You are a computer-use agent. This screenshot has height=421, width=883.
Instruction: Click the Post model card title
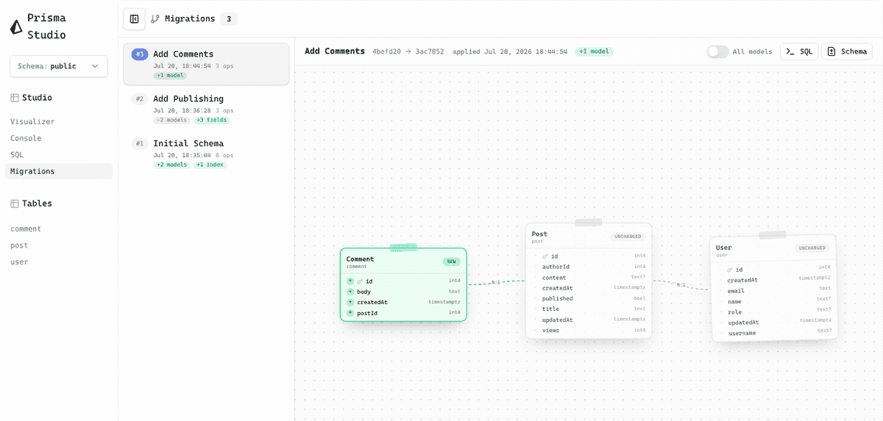coord(539,234)
